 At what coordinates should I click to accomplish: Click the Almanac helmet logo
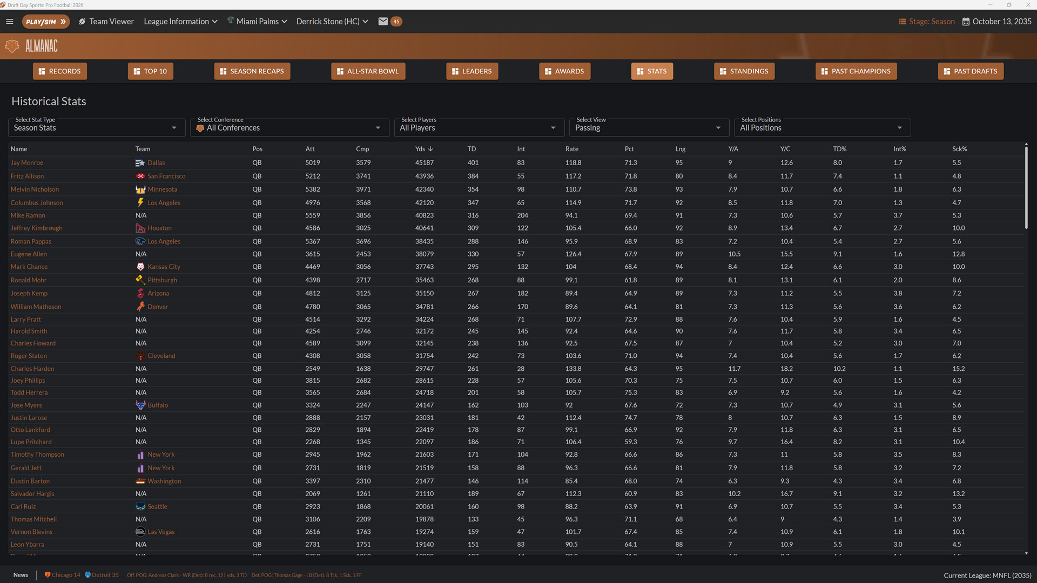12,46
